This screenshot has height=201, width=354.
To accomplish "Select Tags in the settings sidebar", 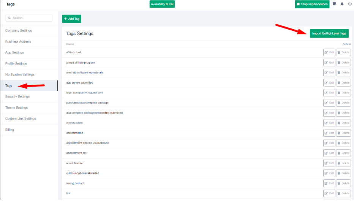I will (x=9, y=85).
